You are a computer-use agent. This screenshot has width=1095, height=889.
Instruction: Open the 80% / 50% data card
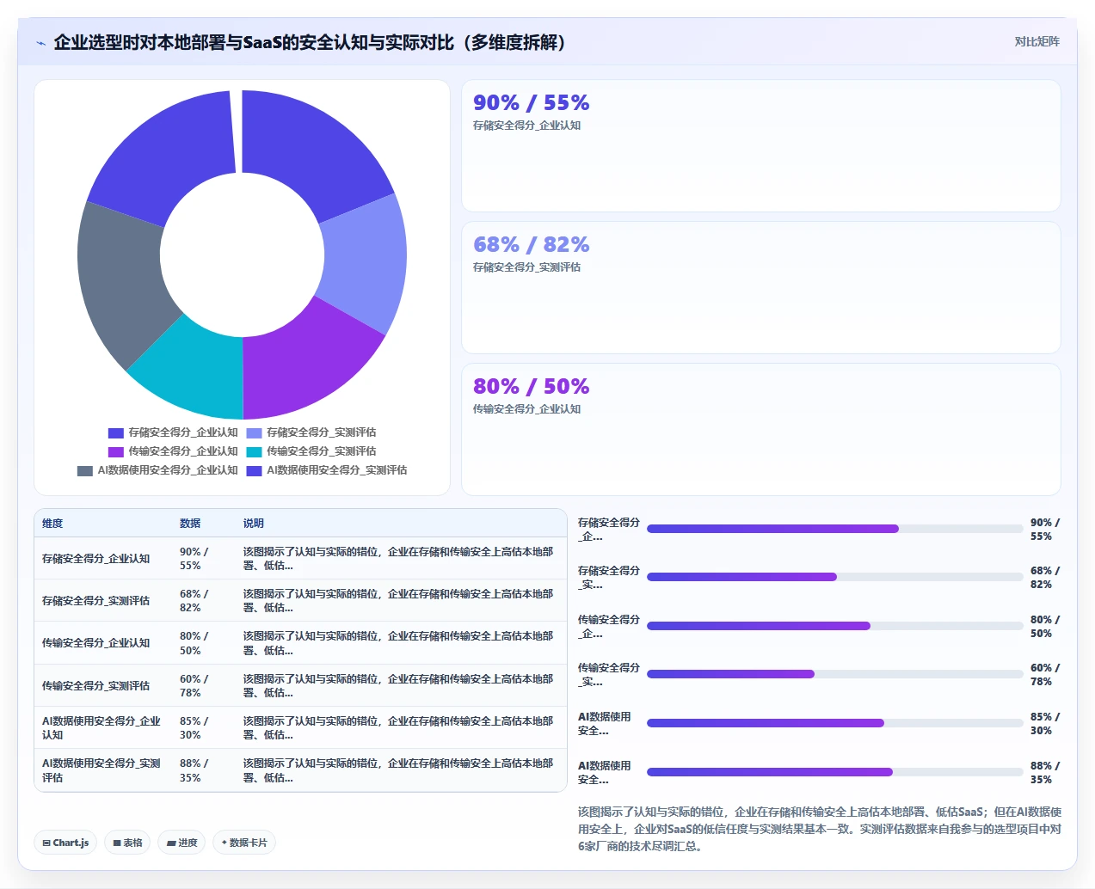(x=761, y=429)
